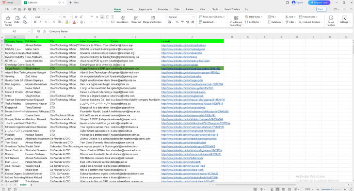This screenshot has width=354, height=191.
Task: Toggle Bold formatting
Action: pos(35,22)
